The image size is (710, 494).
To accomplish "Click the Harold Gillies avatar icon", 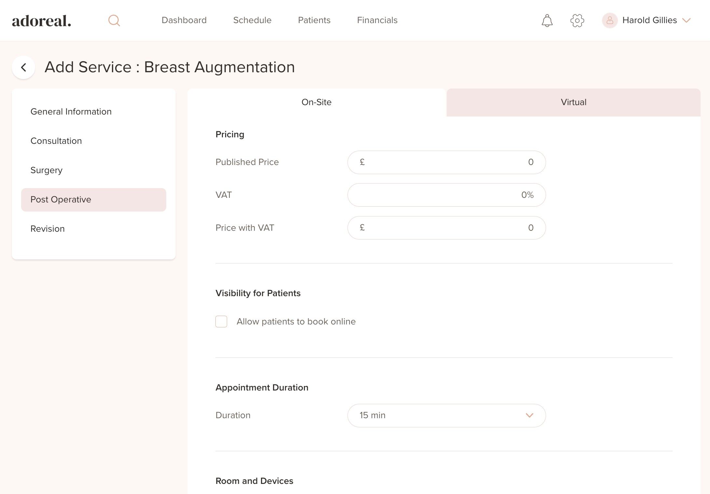I will 609,21.
